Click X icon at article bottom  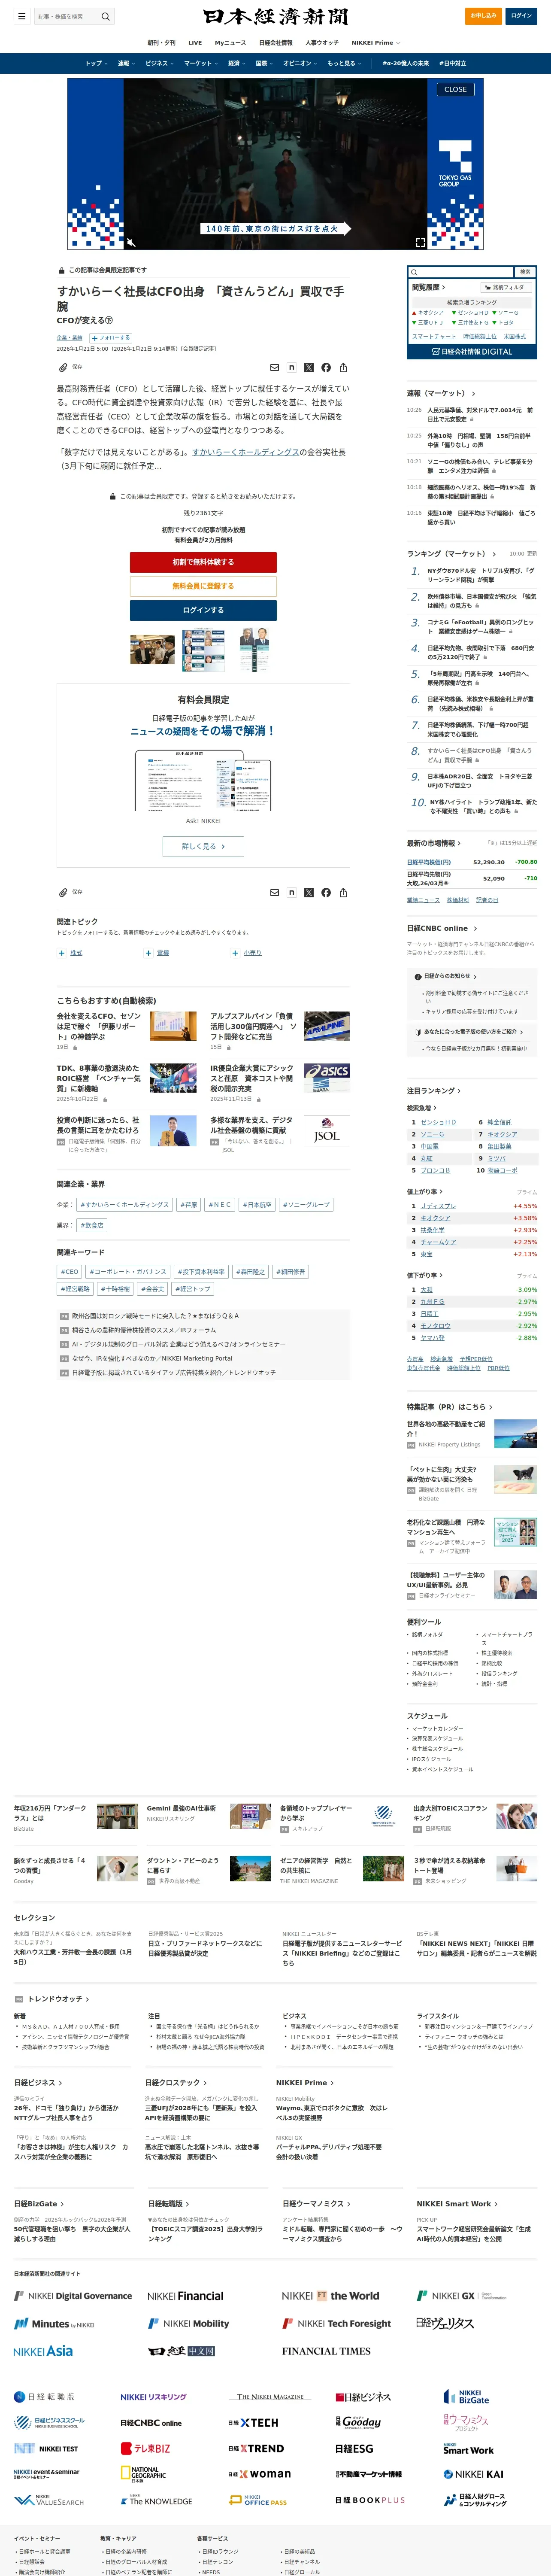308,892
